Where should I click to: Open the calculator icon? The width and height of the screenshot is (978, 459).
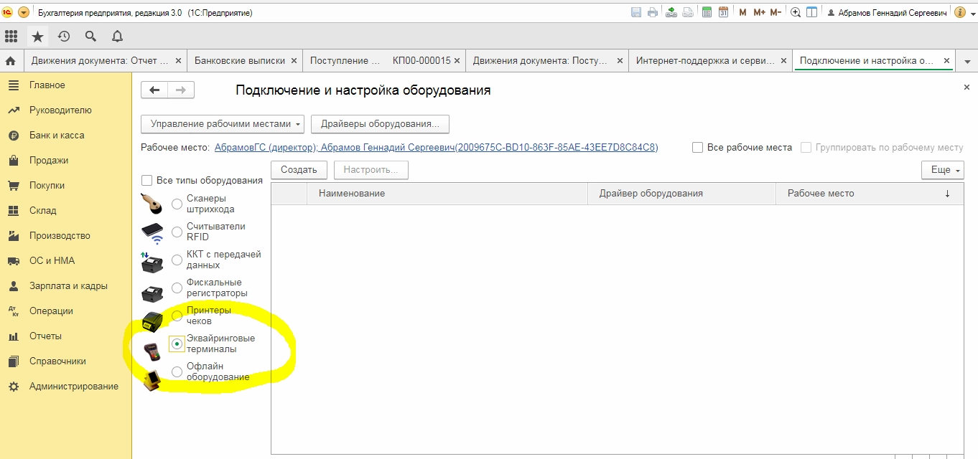[x=707, y=12]
